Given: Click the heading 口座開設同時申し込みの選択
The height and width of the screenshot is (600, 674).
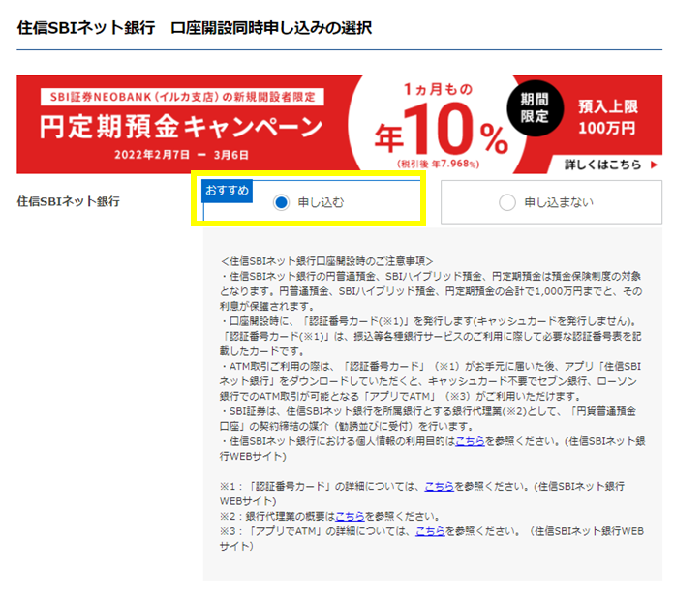Looking at the screenshot, I should (271, 28).
